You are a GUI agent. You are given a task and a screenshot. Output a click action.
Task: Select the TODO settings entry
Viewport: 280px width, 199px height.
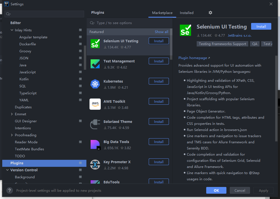point(20,156)
